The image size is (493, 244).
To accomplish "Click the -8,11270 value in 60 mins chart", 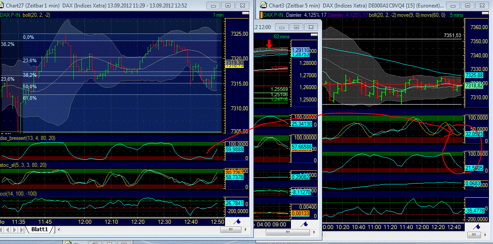I will pos(301,192).
